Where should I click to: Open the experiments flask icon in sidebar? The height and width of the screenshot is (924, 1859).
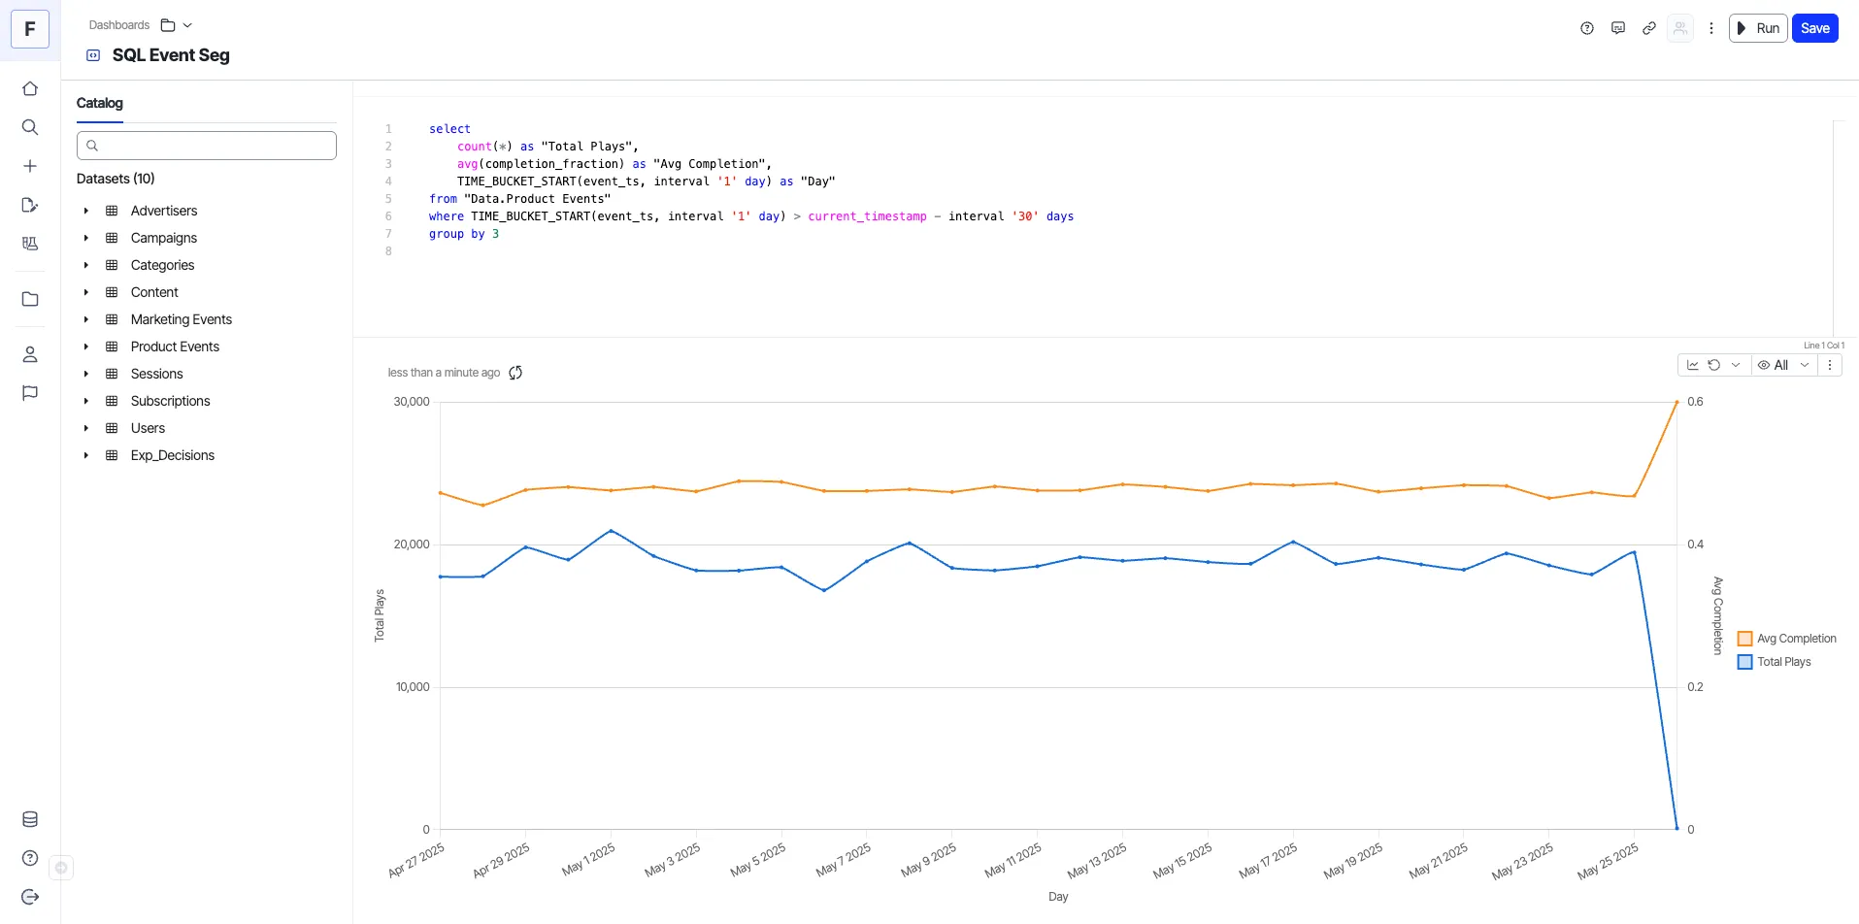coord(30,244)
